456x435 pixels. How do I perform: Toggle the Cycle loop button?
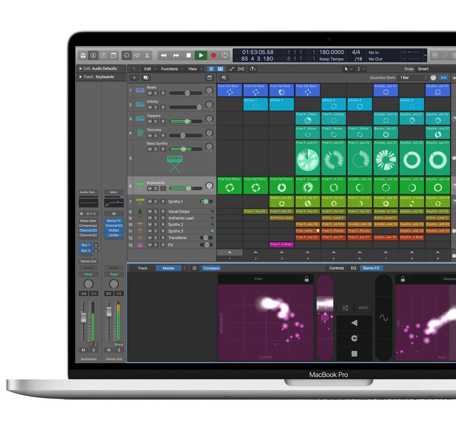click(225, 55)
